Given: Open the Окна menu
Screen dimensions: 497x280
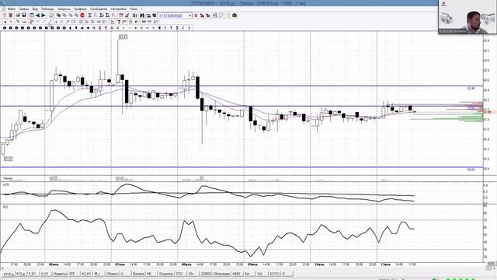Looking at the screenshot, I should (134, 9).
